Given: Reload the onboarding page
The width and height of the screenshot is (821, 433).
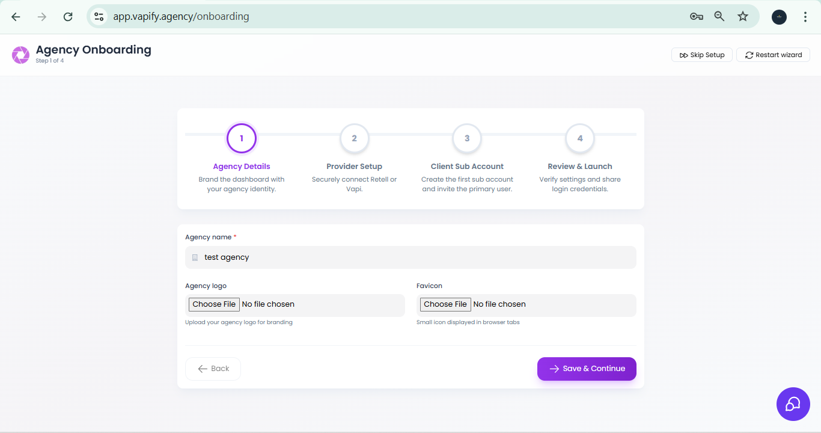Looking at the screenshot, I should pyautogui.click(x=68, y=16).
